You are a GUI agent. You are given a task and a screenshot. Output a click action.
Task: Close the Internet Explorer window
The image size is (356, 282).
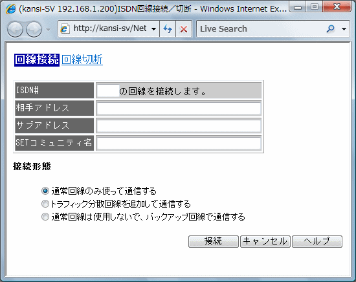tap(337, 7)
